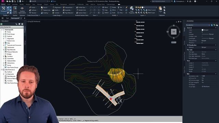This screenshot has height=123, width=219.
Task: Click the new drawing tab plus button
Action: coord(25,18)
